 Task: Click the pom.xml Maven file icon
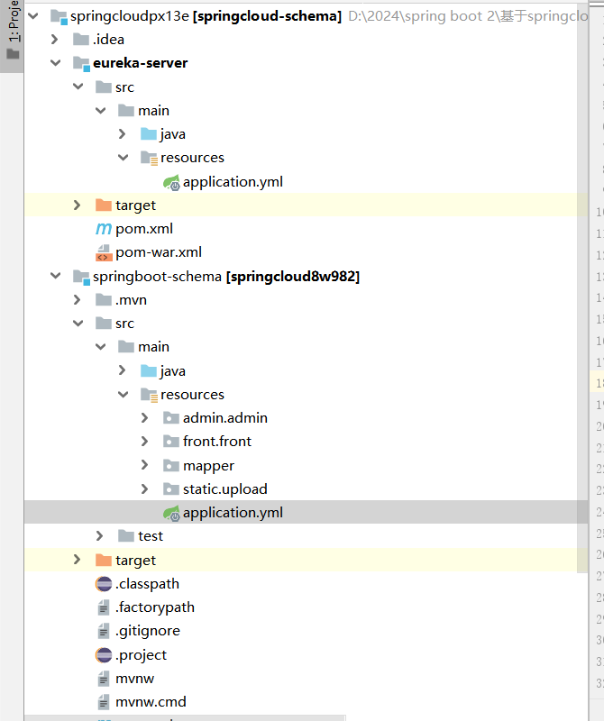[104, 229]
